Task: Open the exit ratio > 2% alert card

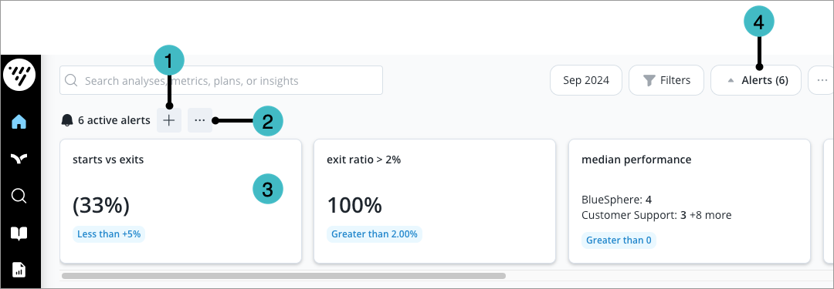Action: point(435,201)
